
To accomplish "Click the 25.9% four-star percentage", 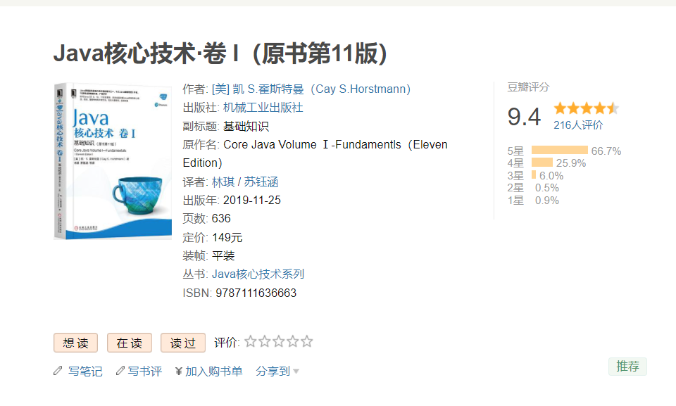I will [571, 163].
